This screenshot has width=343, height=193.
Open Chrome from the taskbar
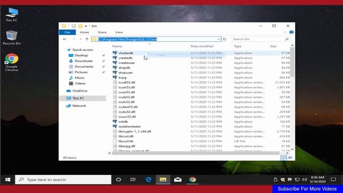[x=192, y=180]
